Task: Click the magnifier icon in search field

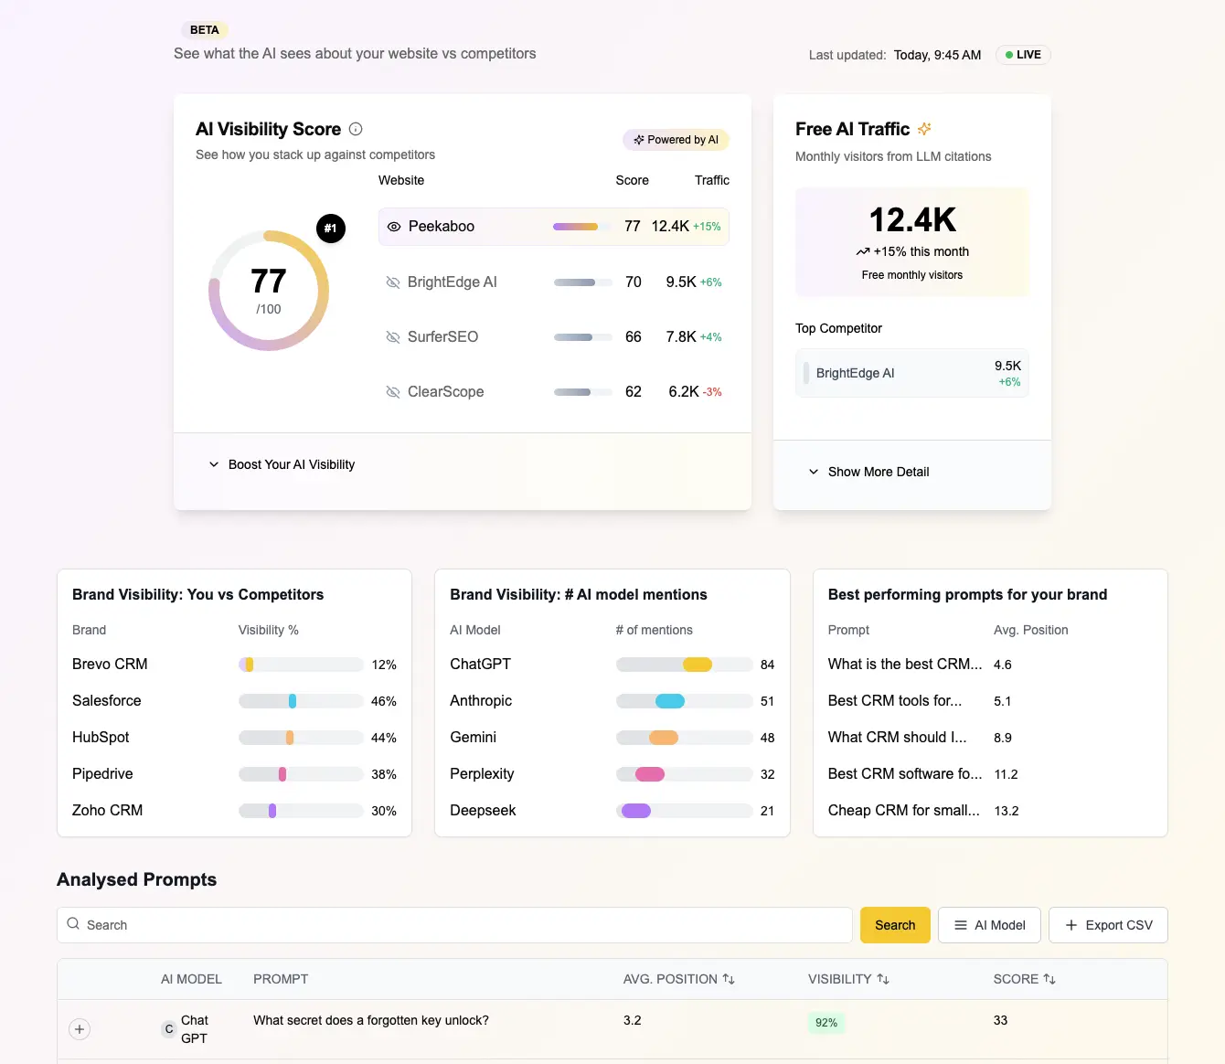Action: click(73, 924)
